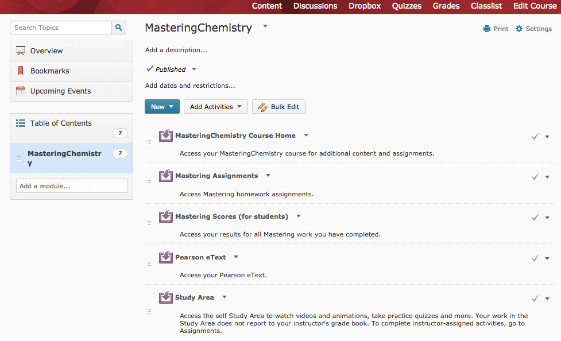Click the Pearson eText topic icon
561x341 pixels.
[166, 257]
